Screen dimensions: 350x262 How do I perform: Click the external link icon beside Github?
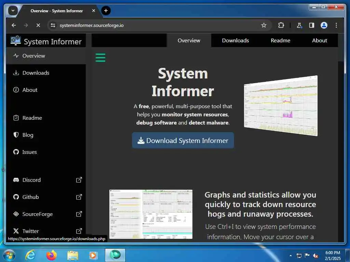tap(79, 197)
